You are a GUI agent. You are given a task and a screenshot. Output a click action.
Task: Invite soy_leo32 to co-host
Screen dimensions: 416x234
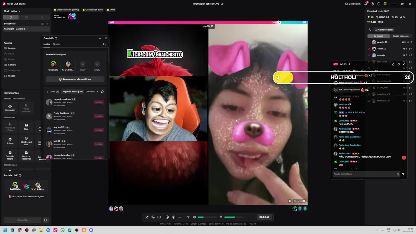99,130
